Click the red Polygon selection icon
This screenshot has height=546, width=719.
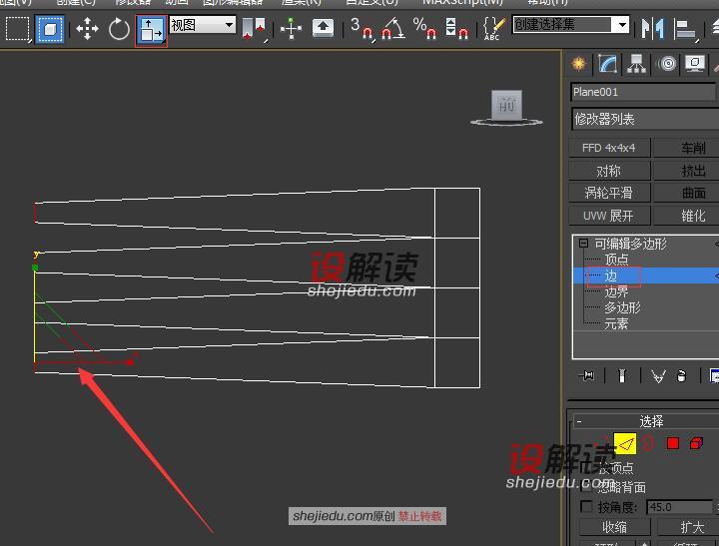[673, 443]
